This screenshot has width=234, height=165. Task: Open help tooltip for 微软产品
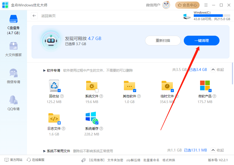tap(214, 96)
